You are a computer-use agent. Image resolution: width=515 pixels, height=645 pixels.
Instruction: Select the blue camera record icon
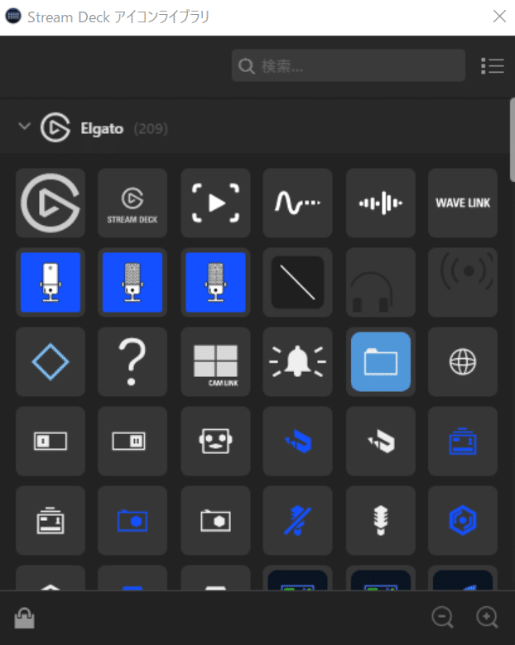point(132,520)
